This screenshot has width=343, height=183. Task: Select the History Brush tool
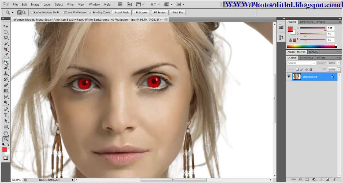click(x=6, y=79)
